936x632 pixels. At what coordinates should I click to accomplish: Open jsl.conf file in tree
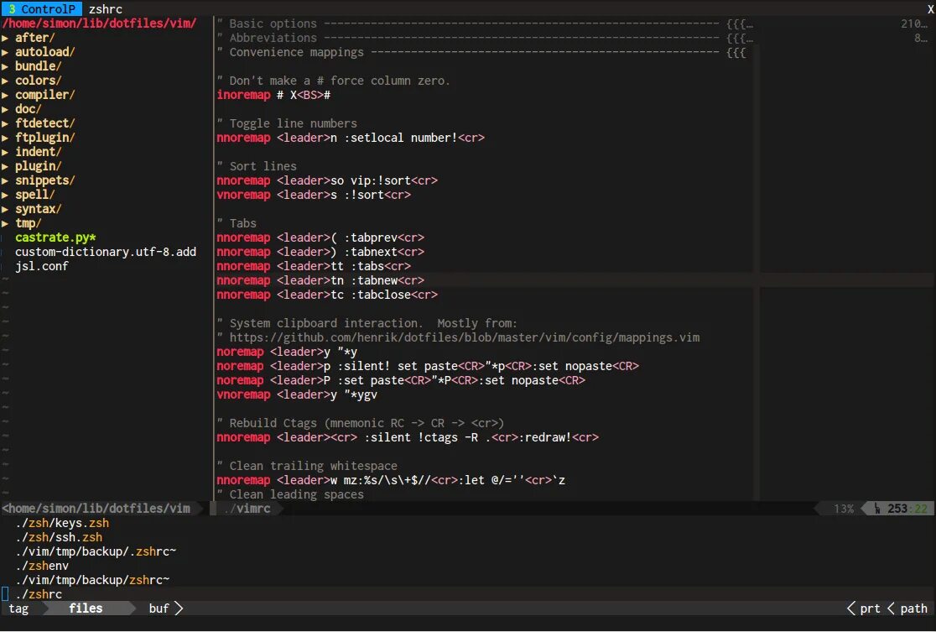click(42, 266)
